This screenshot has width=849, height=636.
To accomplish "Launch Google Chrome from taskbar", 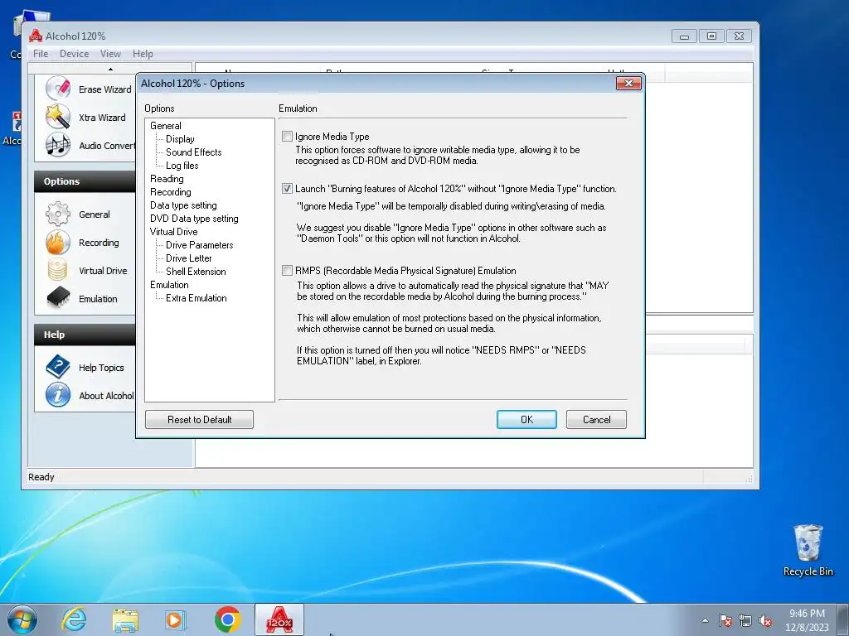I will [x=227, y=619].
